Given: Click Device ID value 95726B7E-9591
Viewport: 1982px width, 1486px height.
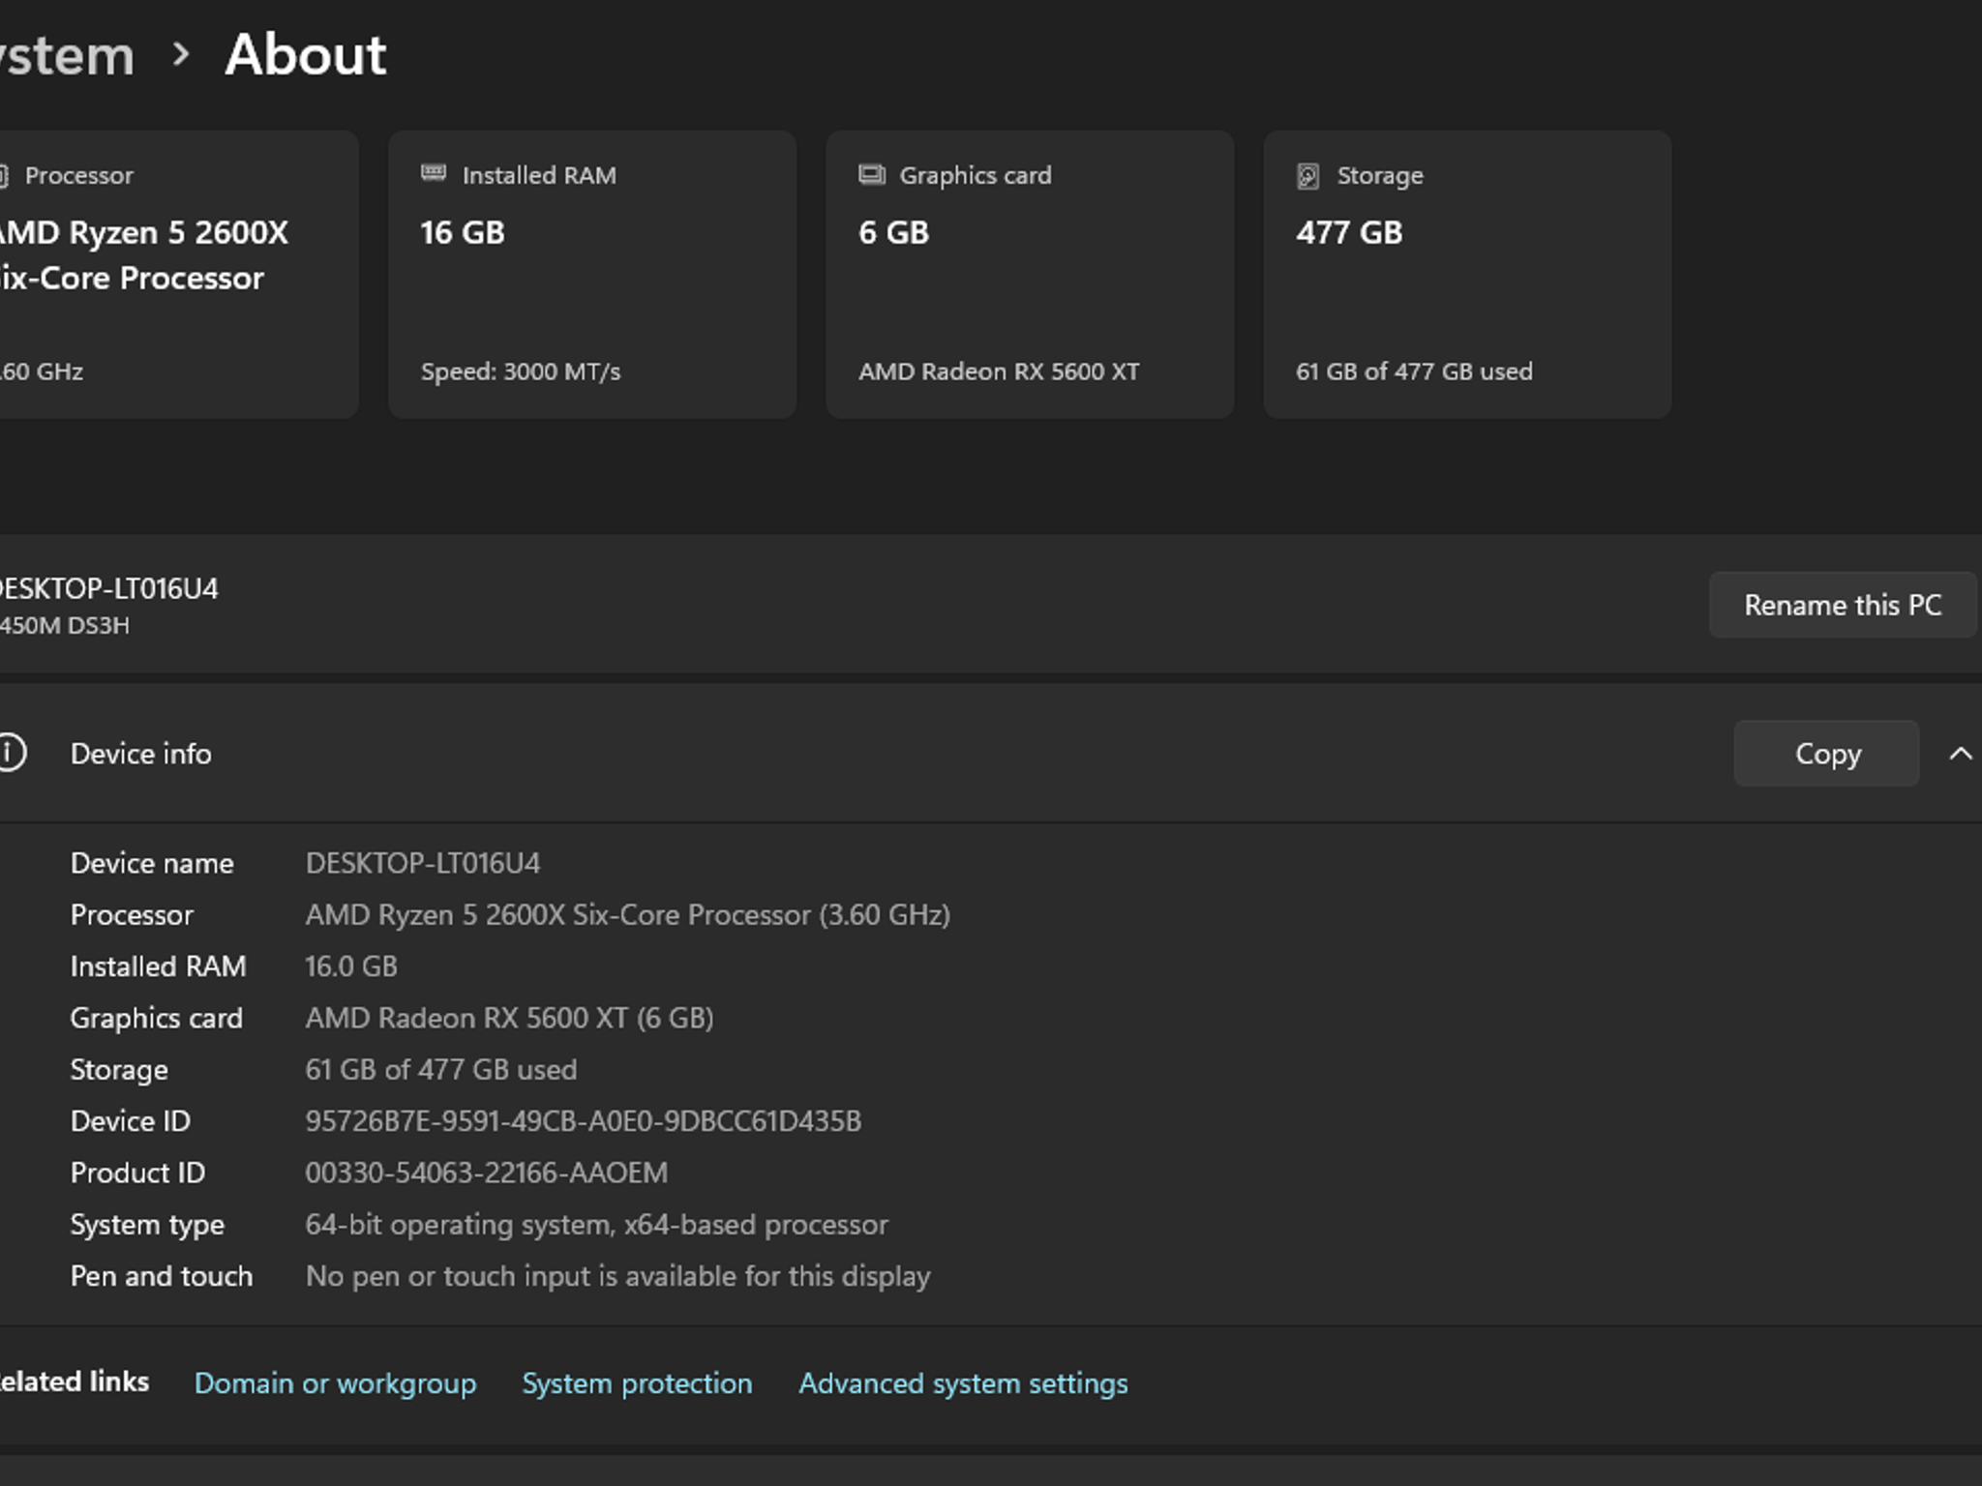Looking at the screenshot, I should tap(583, 1121).
